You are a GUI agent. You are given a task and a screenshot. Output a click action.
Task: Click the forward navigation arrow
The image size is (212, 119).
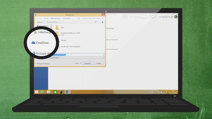pyautogui.click(x=40, y=19)
